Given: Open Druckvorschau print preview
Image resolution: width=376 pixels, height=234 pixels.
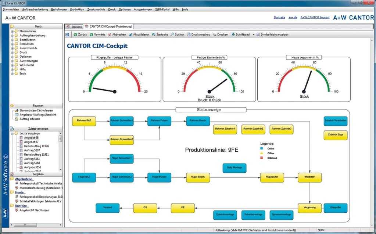Looking at the screenshot, I should pos(189,35).
